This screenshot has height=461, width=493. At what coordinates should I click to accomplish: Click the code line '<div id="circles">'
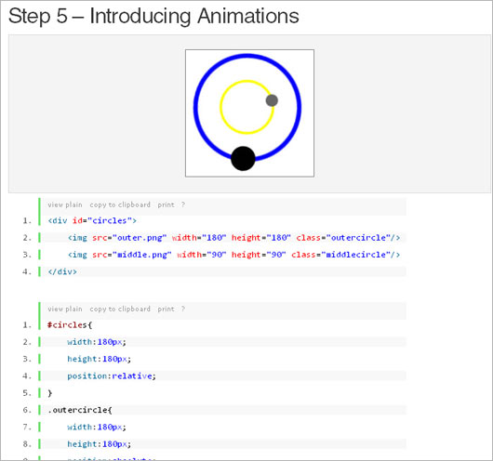coord(92,221)
